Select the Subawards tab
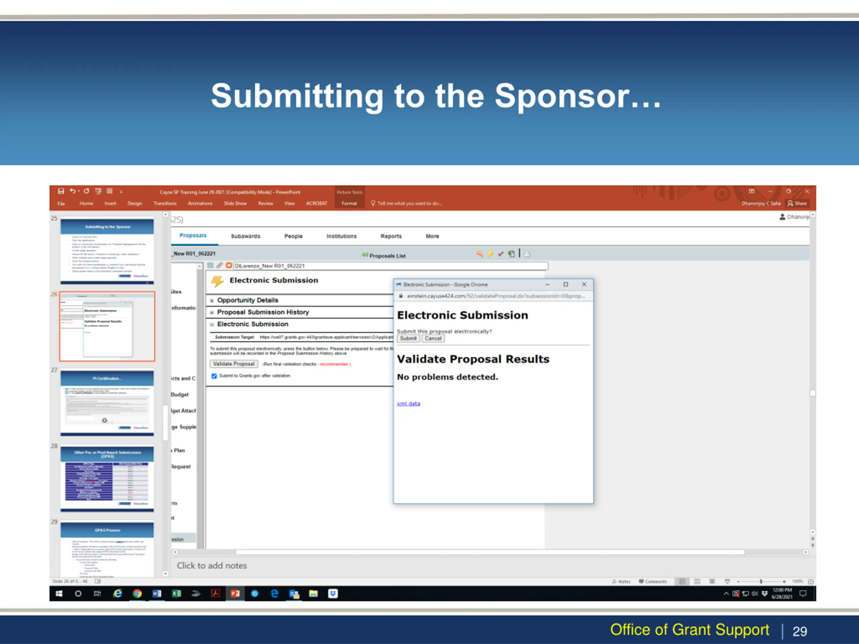Image resolution: width=859 pixels, height=644 pixels. click(245, 236)
